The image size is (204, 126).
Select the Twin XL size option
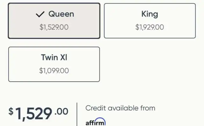[x=54, y=64]
